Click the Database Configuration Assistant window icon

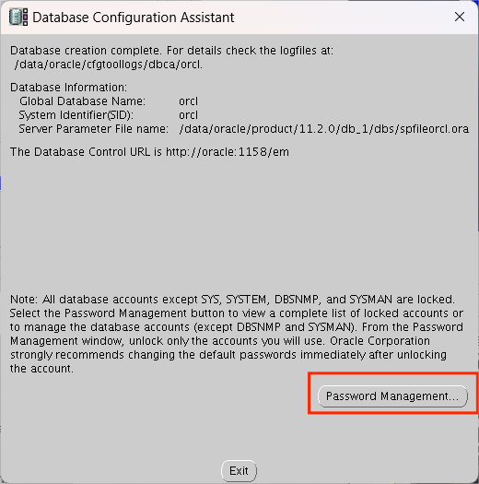pos(18,17)
